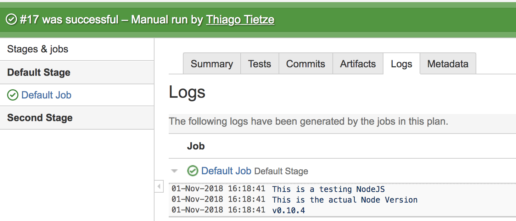View the Artifacts tab

[358, 64]
